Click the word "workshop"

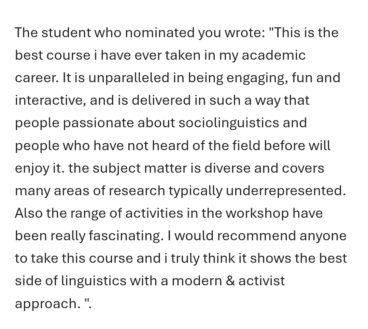[257, 213]
